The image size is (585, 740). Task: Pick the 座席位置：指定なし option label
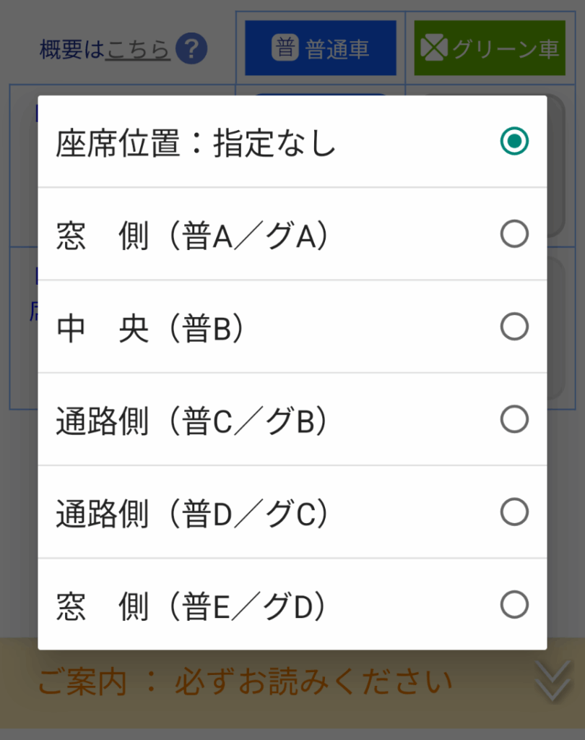click(196, 143)
